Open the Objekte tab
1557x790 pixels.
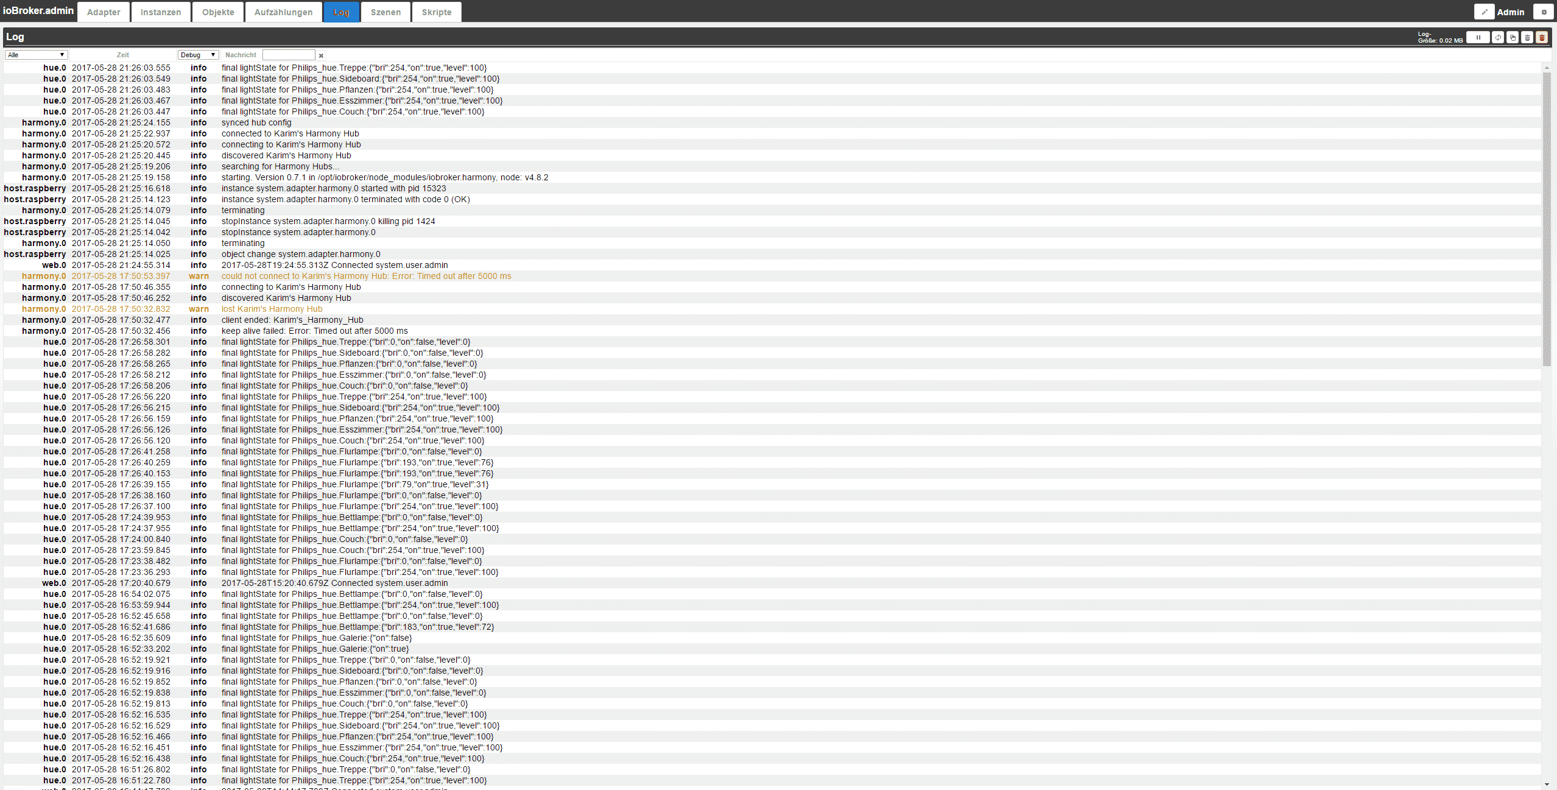[x=218, y=12]
